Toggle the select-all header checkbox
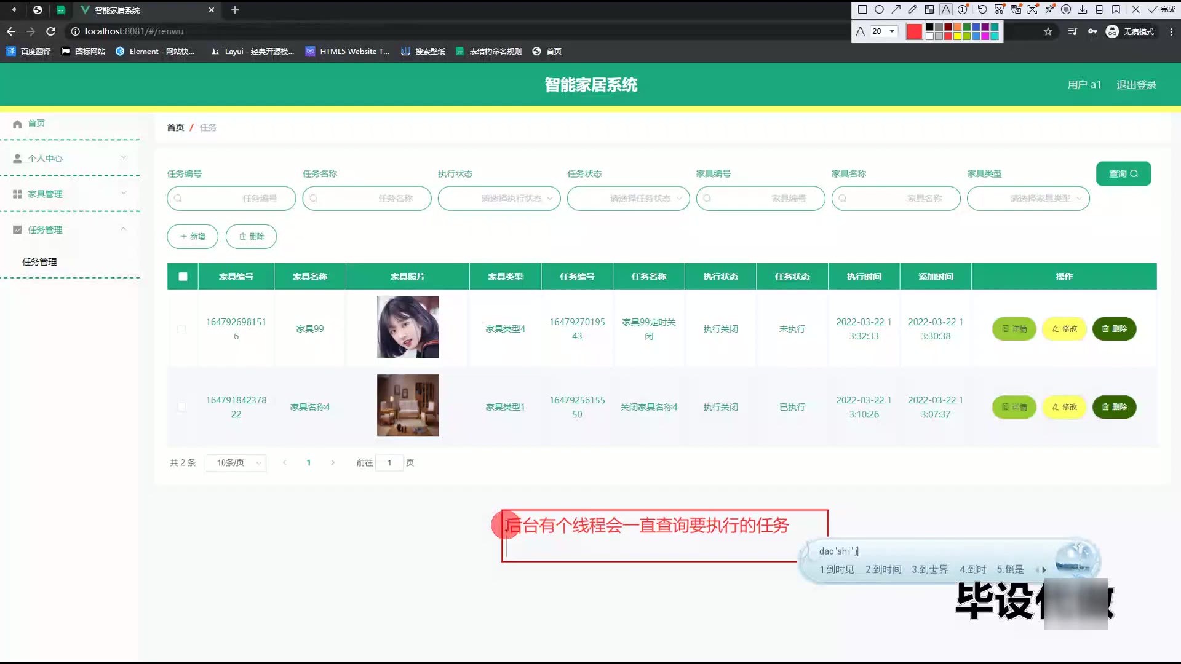The height and width of the screenshot is (664, 1181). point(183,277)
